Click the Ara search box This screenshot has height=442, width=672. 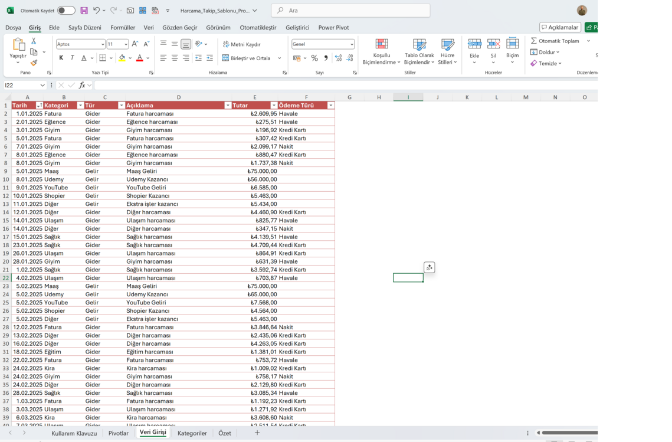click(x=350, y=10)
